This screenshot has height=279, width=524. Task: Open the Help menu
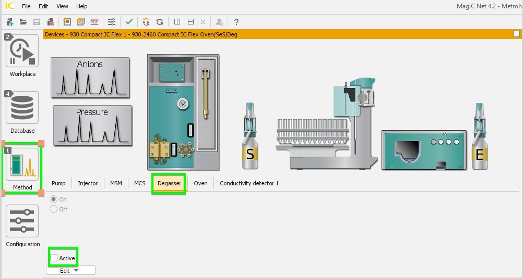[81, 6]
